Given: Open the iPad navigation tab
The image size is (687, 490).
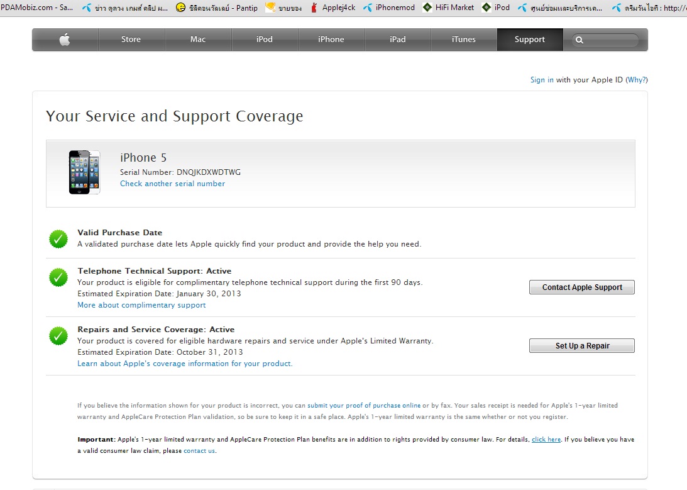Looking at the screenshot, I should (x=398, y=40).
